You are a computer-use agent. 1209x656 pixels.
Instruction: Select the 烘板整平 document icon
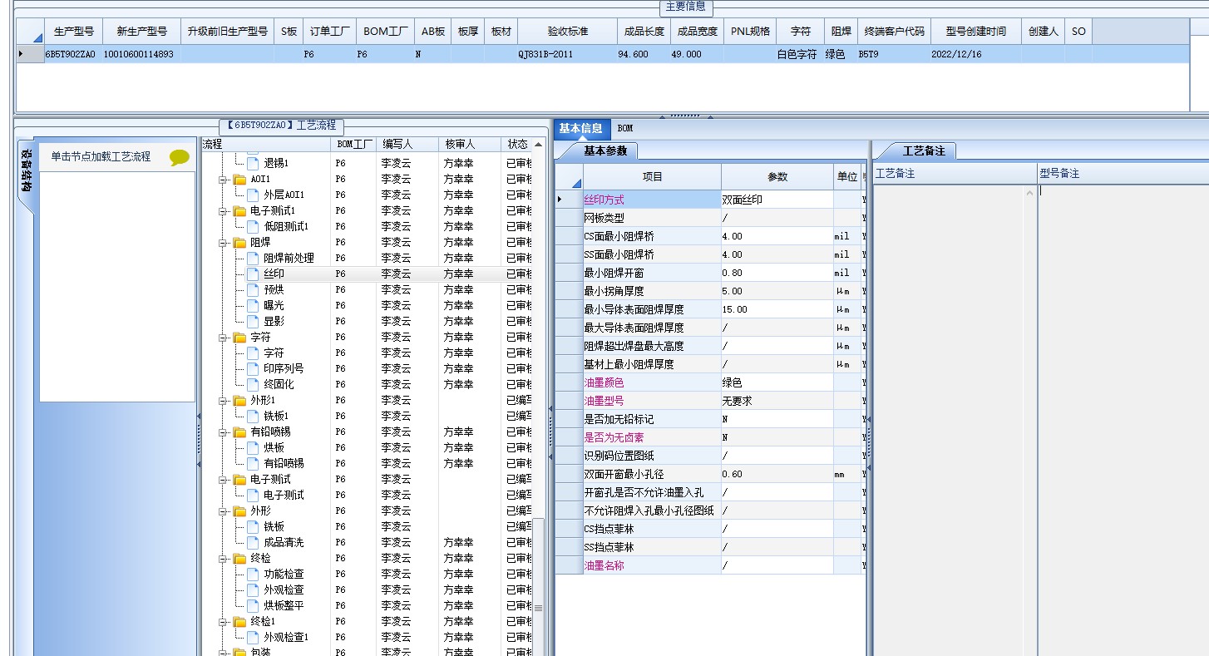tap(253, 605)
